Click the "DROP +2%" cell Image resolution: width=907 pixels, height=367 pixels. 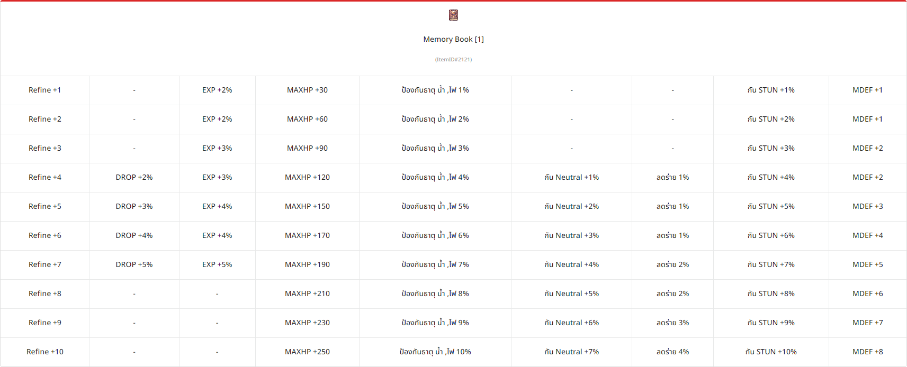pyautogui.click(x=134, y=177)
